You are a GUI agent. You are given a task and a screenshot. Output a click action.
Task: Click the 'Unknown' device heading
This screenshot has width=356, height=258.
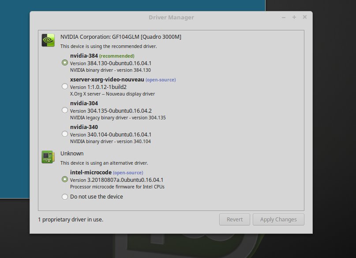point(72,153)
